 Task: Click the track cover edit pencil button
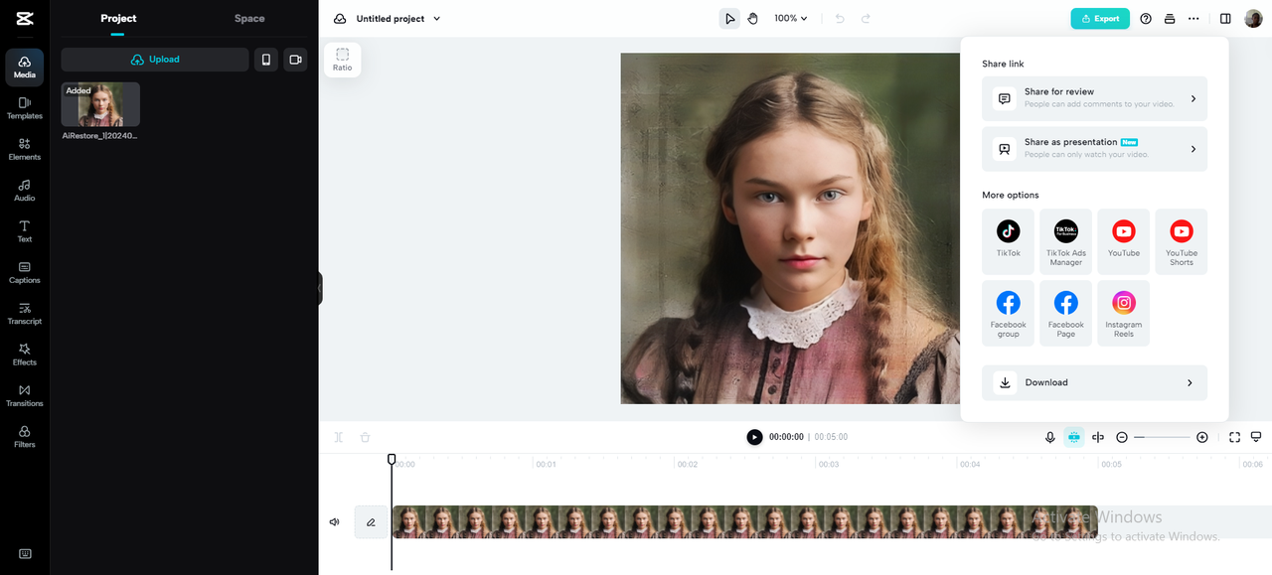[371, 522]
